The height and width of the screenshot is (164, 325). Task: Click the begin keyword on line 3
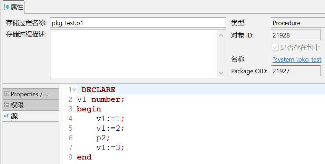(89, 109)
